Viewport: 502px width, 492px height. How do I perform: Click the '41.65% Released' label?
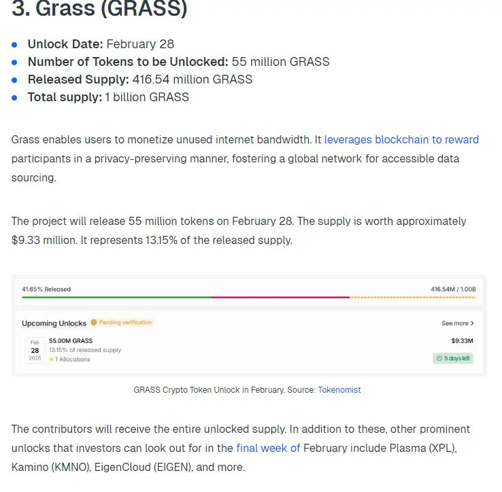pyautogui.click(x=46, y=289)
